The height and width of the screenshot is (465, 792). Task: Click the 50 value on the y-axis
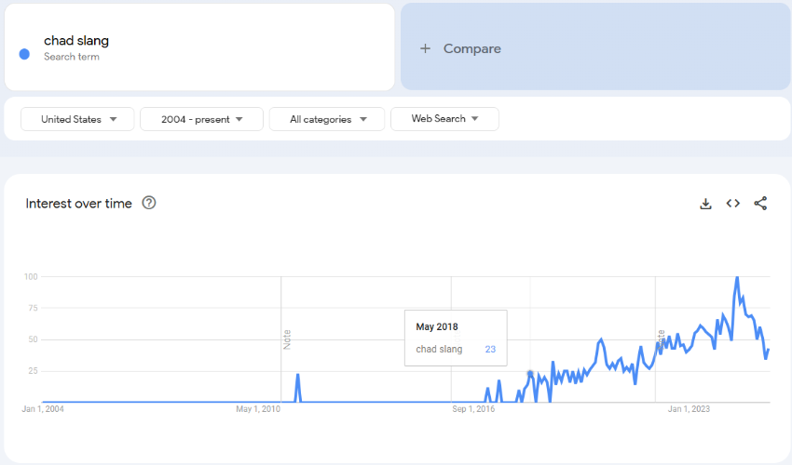[33, 339]
